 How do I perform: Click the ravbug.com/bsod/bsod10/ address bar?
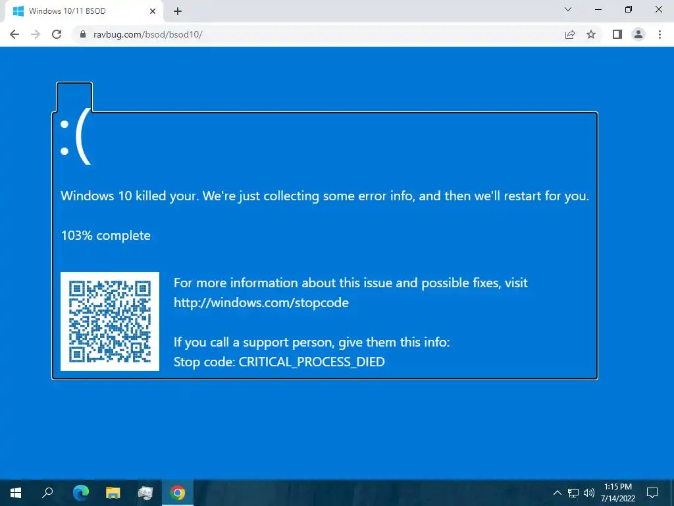(x=318, y=34)
